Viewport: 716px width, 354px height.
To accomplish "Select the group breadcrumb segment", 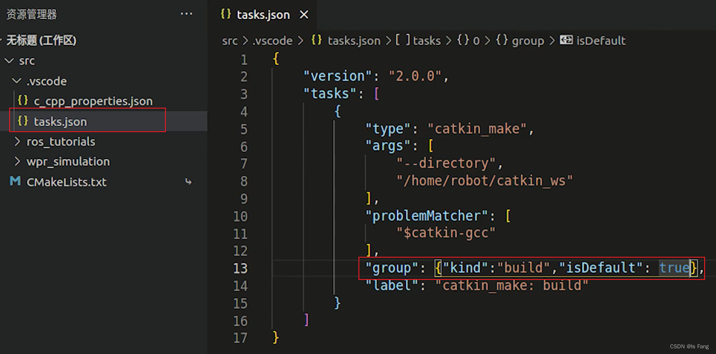I will point(528,41).
